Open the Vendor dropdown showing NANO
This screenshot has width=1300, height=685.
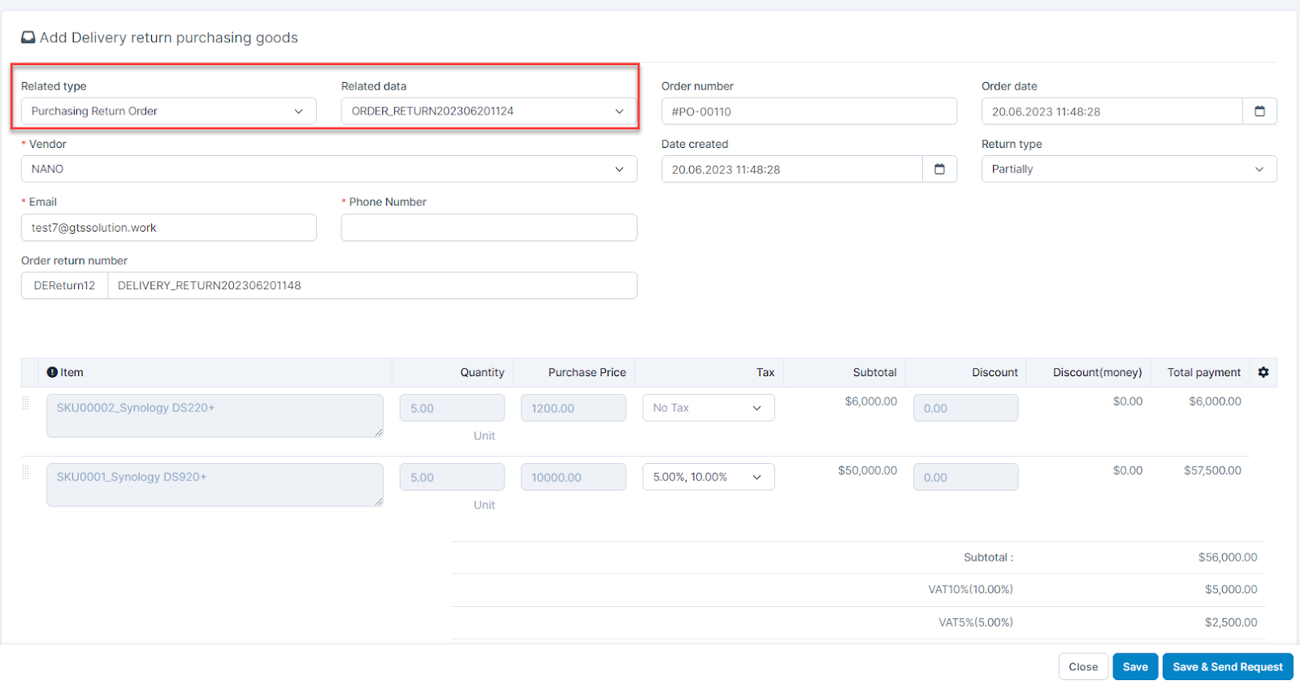pyautogui.click(x=328, y=169)
